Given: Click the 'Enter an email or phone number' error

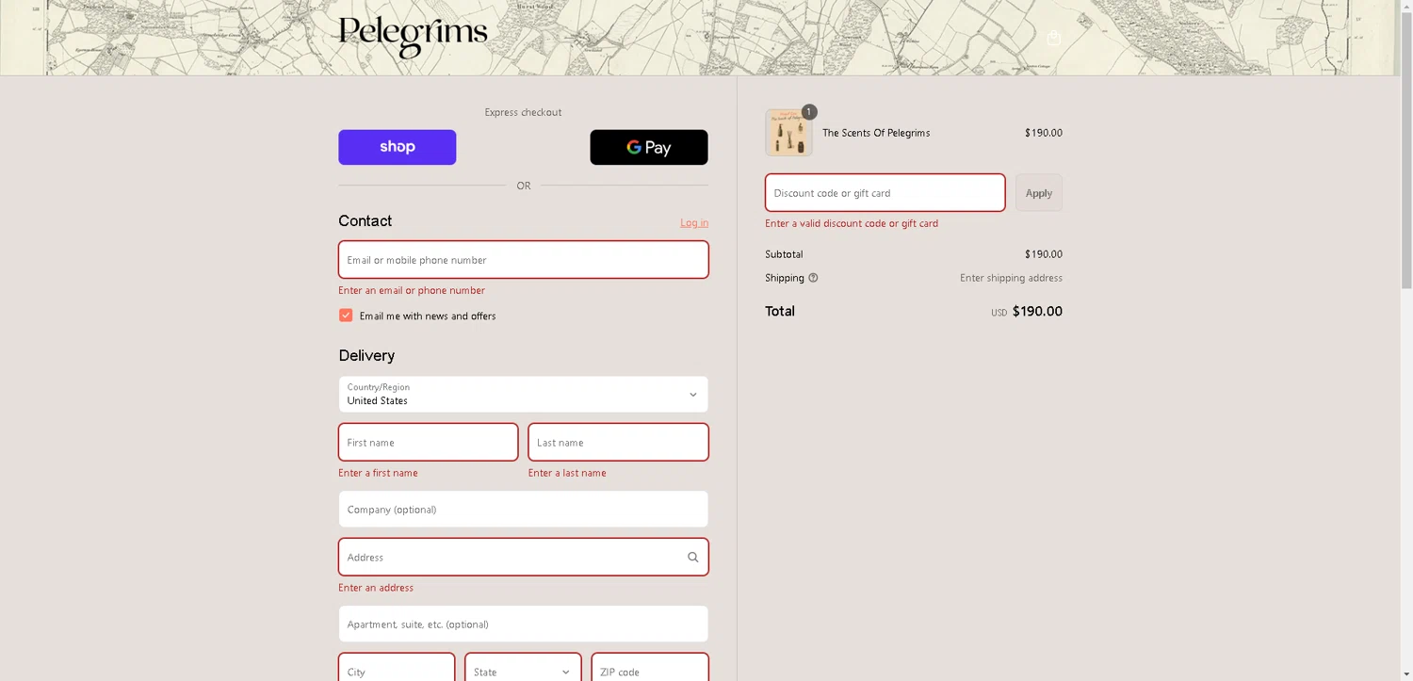Looking at the screenshot, I should [412, 290].
